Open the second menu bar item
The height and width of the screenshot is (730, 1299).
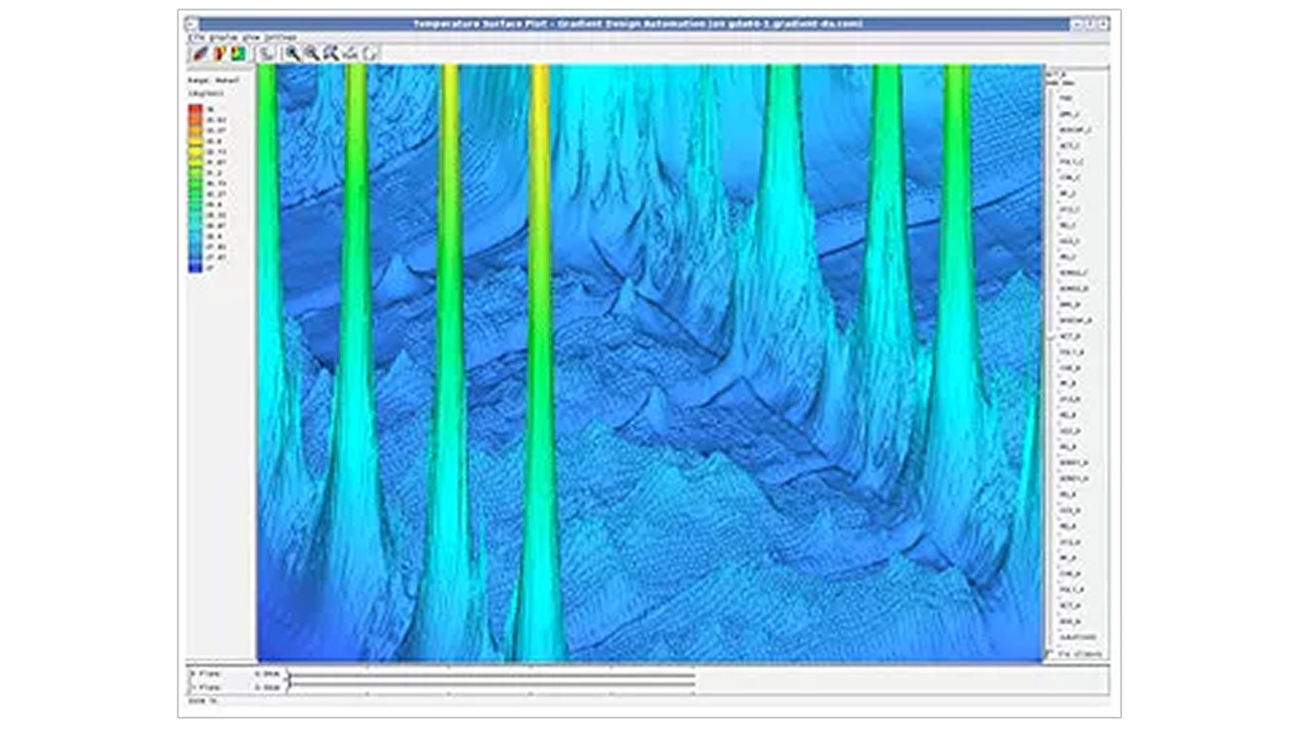pyautogui.click(x=222, y=37)
